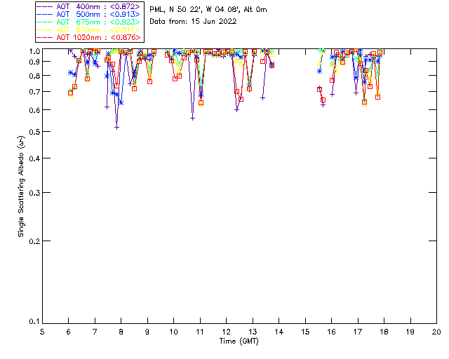Select the yellow AOT 870nm legend entry
This screenshot has width=449, height=359.
(x=88, y=29)
